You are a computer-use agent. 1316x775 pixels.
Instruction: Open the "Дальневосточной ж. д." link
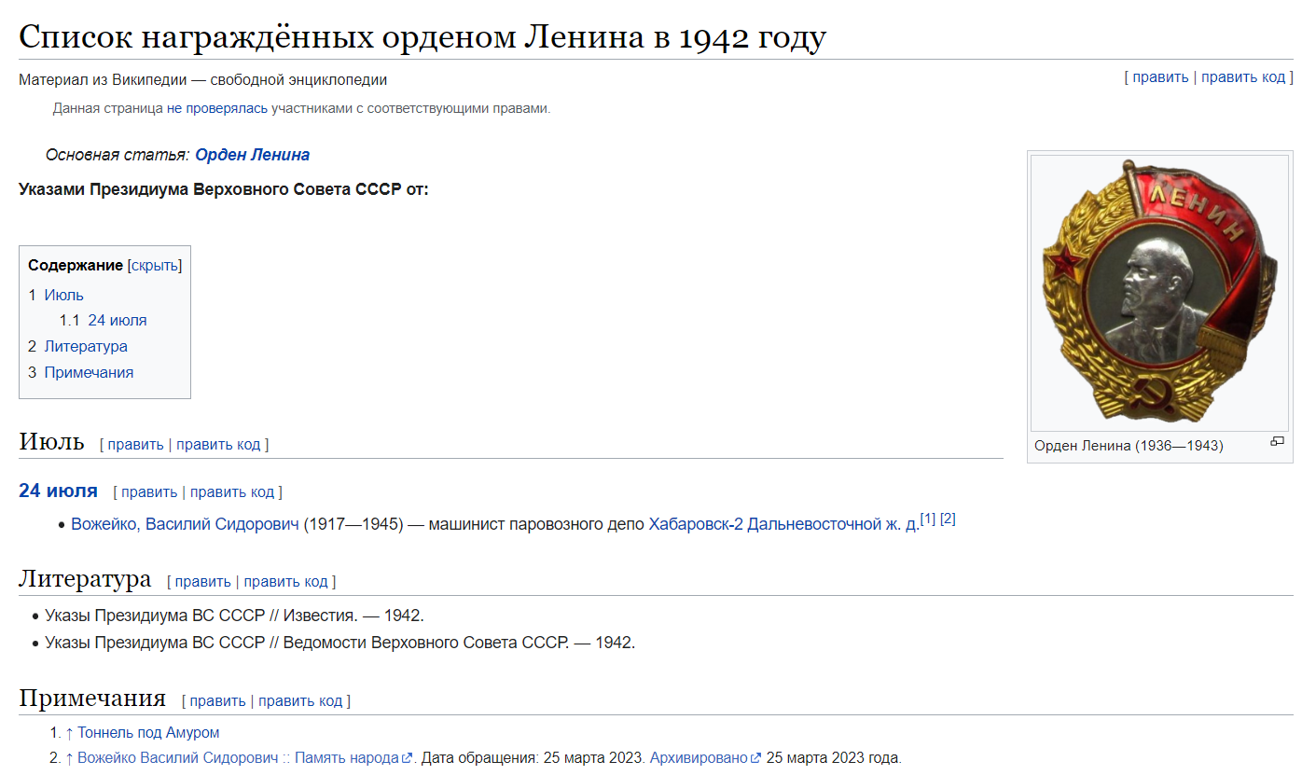(833, 524)
